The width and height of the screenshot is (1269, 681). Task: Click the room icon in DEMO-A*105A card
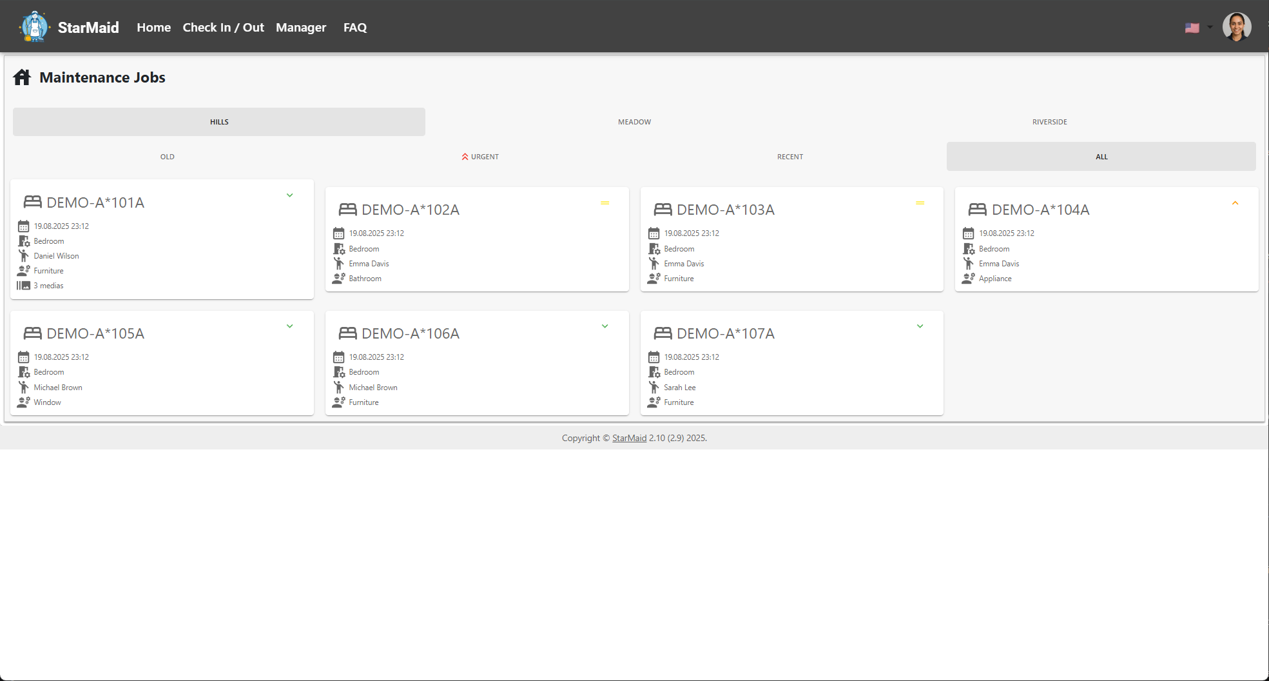(24, 372)
